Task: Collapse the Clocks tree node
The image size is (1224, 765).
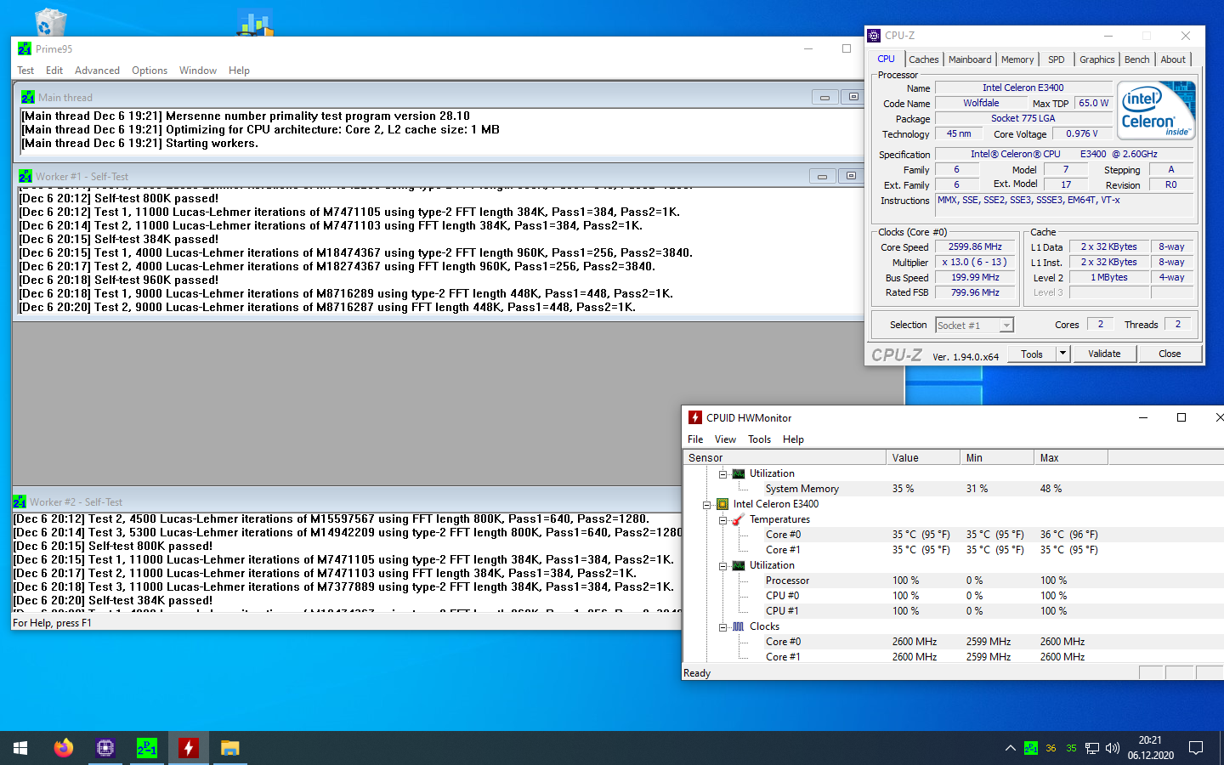Action: point(722,627)
